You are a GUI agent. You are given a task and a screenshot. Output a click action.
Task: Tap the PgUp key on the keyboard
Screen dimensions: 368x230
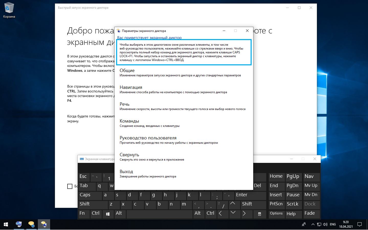tap(294, 177)
